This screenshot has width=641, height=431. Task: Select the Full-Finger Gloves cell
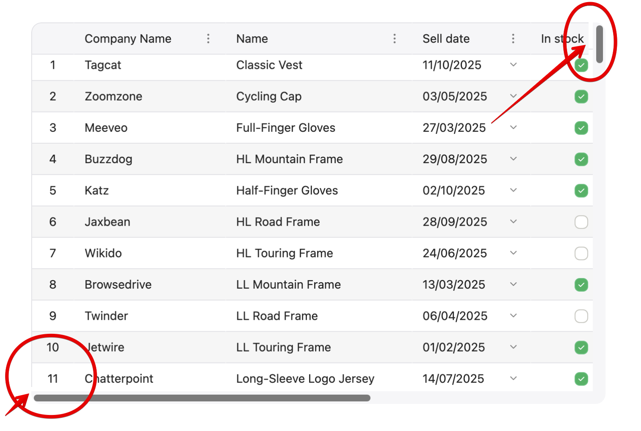(319, 128)
